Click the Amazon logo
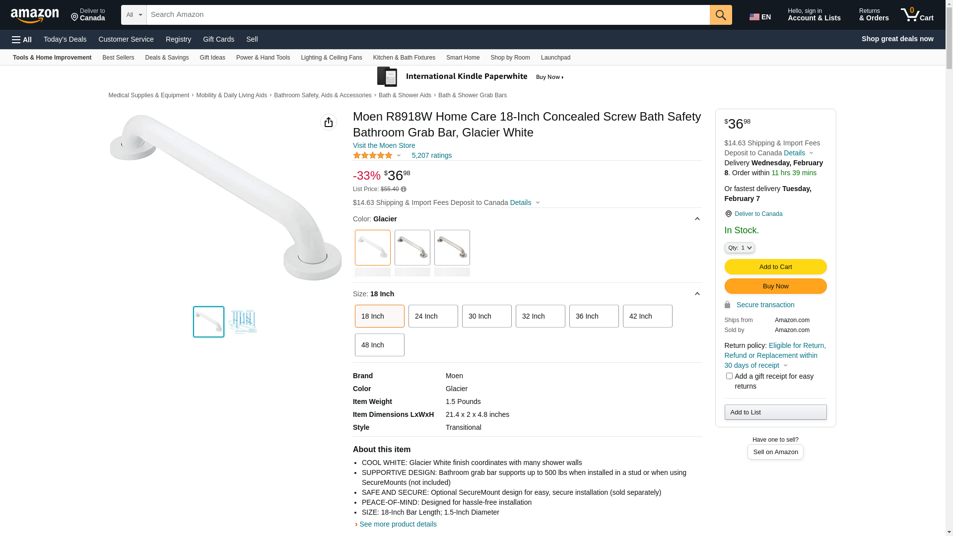 pos(35,16)
